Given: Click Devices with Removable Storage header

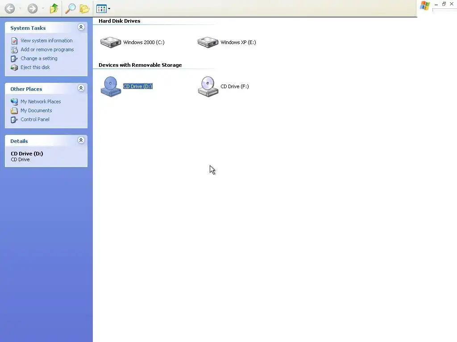Looking at the screenshot, I should click(140, 65).
